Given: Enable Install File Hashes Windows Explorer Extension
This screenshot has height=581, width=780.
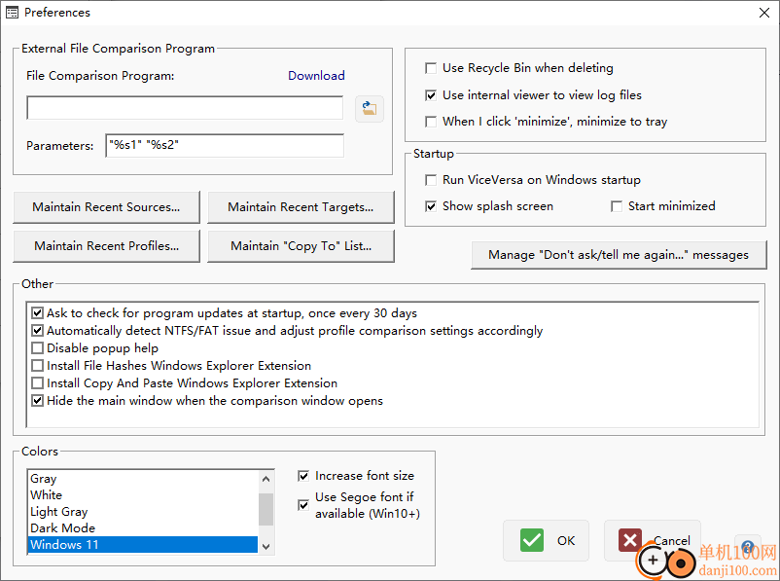Looking at the screenshot, I should tap(37, 366).
